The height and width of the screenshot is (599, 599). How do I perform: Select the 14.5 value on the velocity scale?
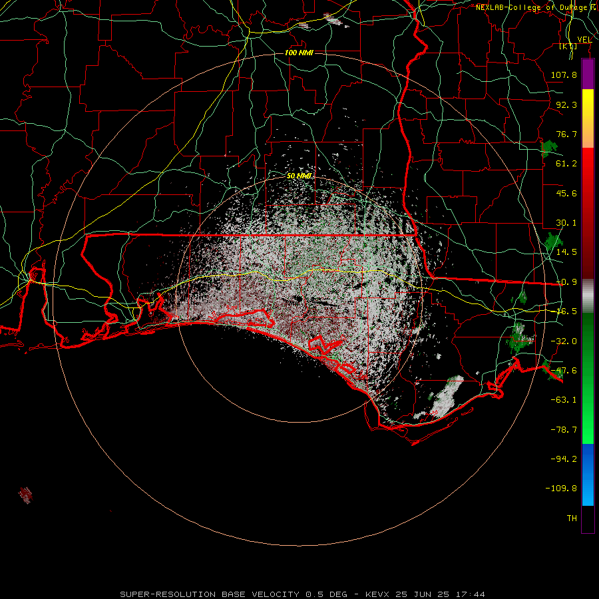click(x=566, y=252)
